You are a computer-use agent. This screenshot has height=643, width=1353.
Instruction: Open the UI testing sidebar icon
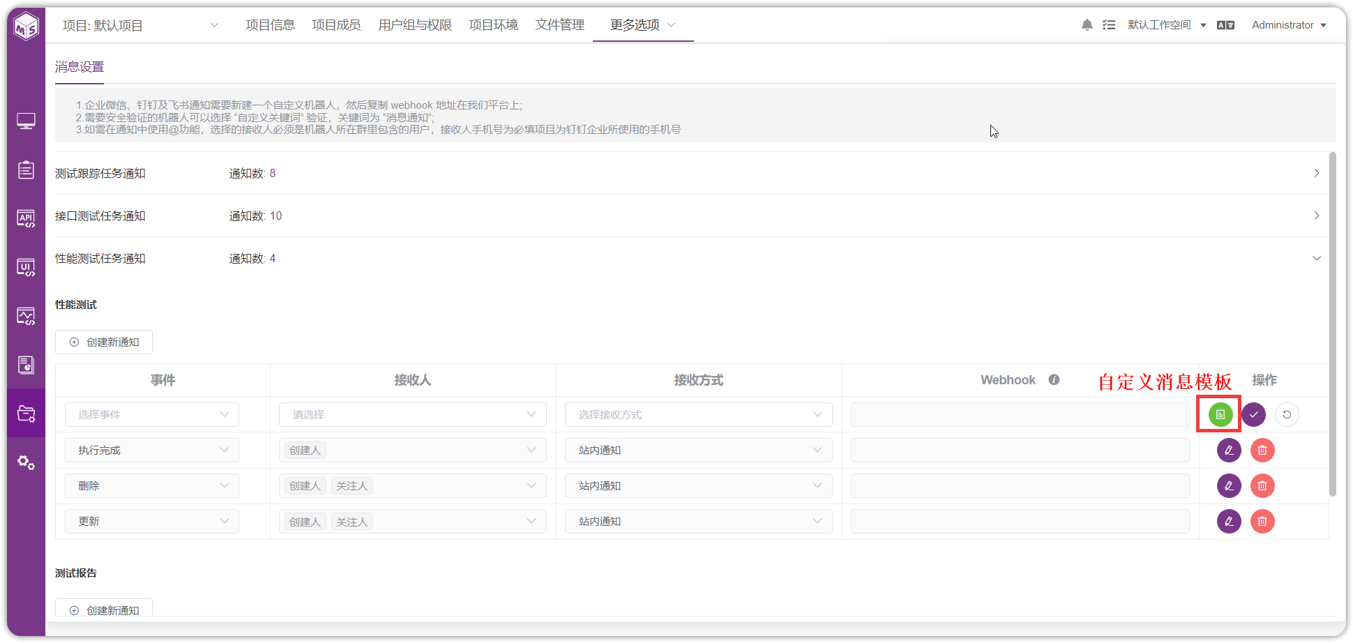pyautogui.click(x=26, y=267)
